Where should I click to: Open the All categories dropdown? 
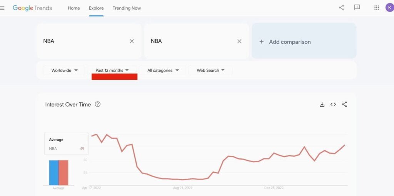pos(163,71)
